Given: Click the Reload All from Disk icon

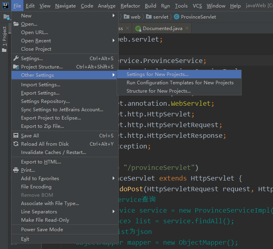Looking at the screenshot, I should [16, 144].
